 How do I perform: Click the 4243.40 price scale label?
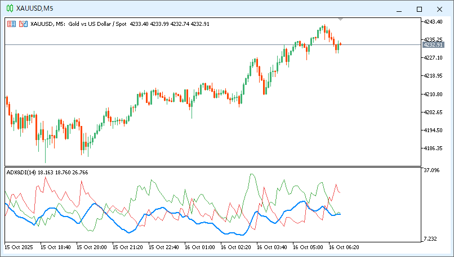pos(433,21)
